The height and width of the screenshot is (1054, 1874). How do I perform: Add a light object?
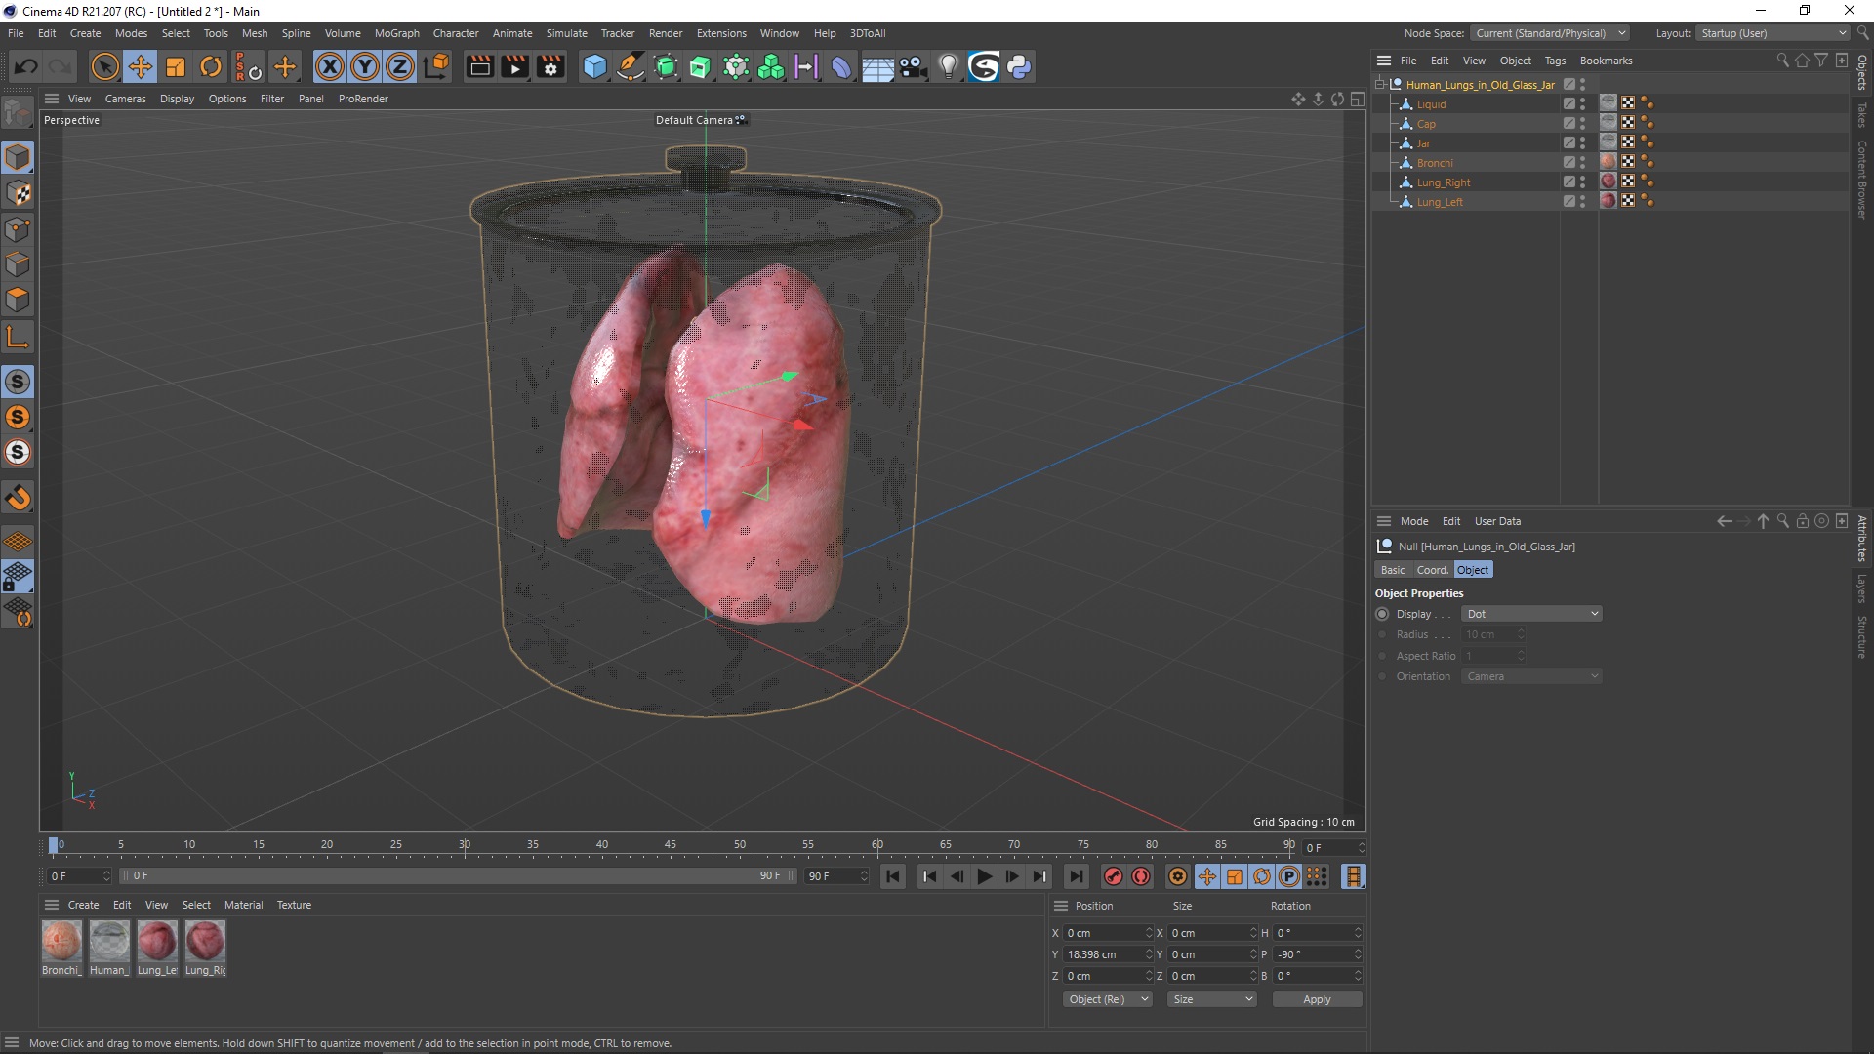[948, 66]
